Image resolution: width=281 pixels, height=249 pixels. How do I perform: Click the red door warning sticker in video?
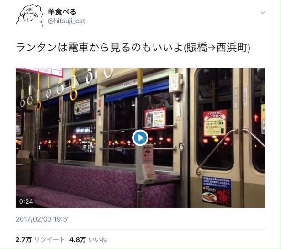215,123
